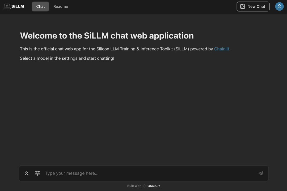
Task: Click the SiLLM laptop logo icon
Action: click(7, 6)
